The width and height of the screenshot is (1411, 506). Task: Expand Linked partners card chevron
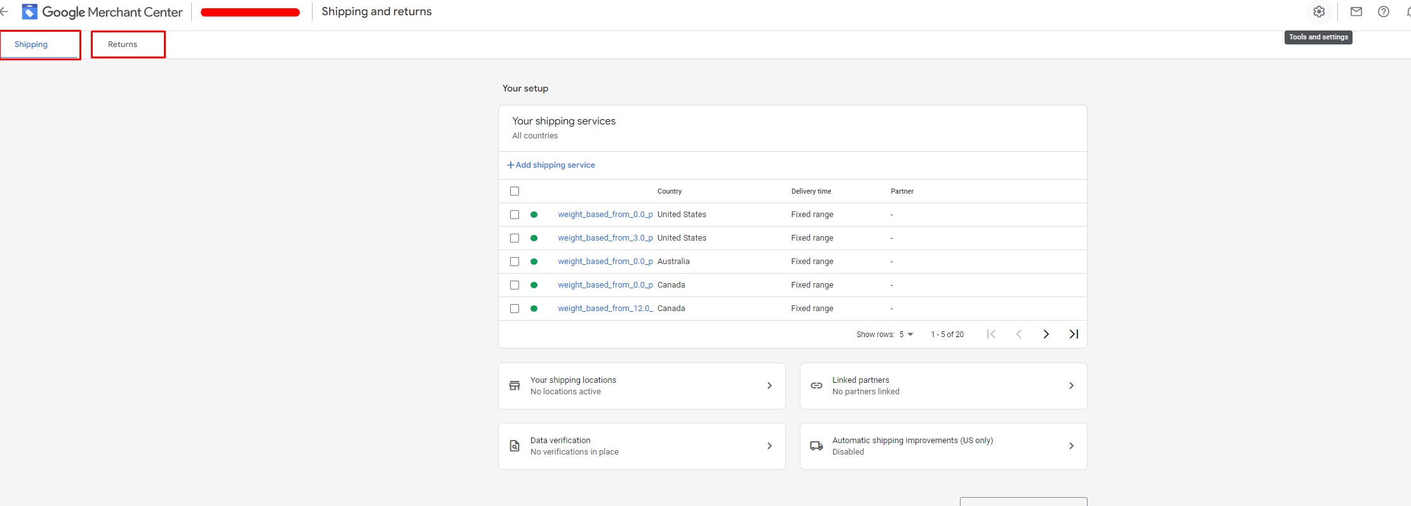(x=1071, y=385)
